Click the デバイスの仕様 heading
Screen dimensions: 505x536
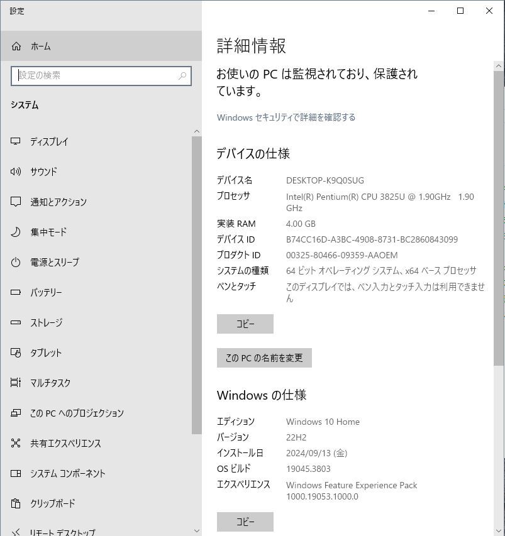pyautogui.click(x=253, y=153)
